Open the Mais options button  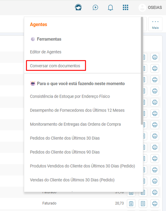pos(155,24)
